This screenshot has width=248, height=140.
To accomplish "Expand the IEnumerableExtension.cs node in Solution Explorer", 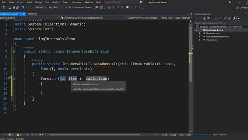I will point(200,37).
